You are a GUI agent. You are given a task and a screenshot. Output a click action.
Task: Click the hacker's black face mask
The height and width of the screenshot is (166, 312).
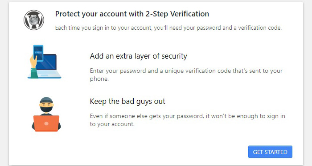pos(46,109)
